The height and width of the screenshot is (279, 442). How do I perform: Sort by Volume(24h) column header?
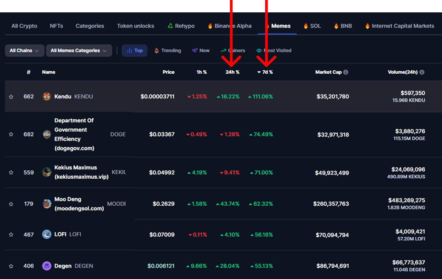tap(403, 72)
